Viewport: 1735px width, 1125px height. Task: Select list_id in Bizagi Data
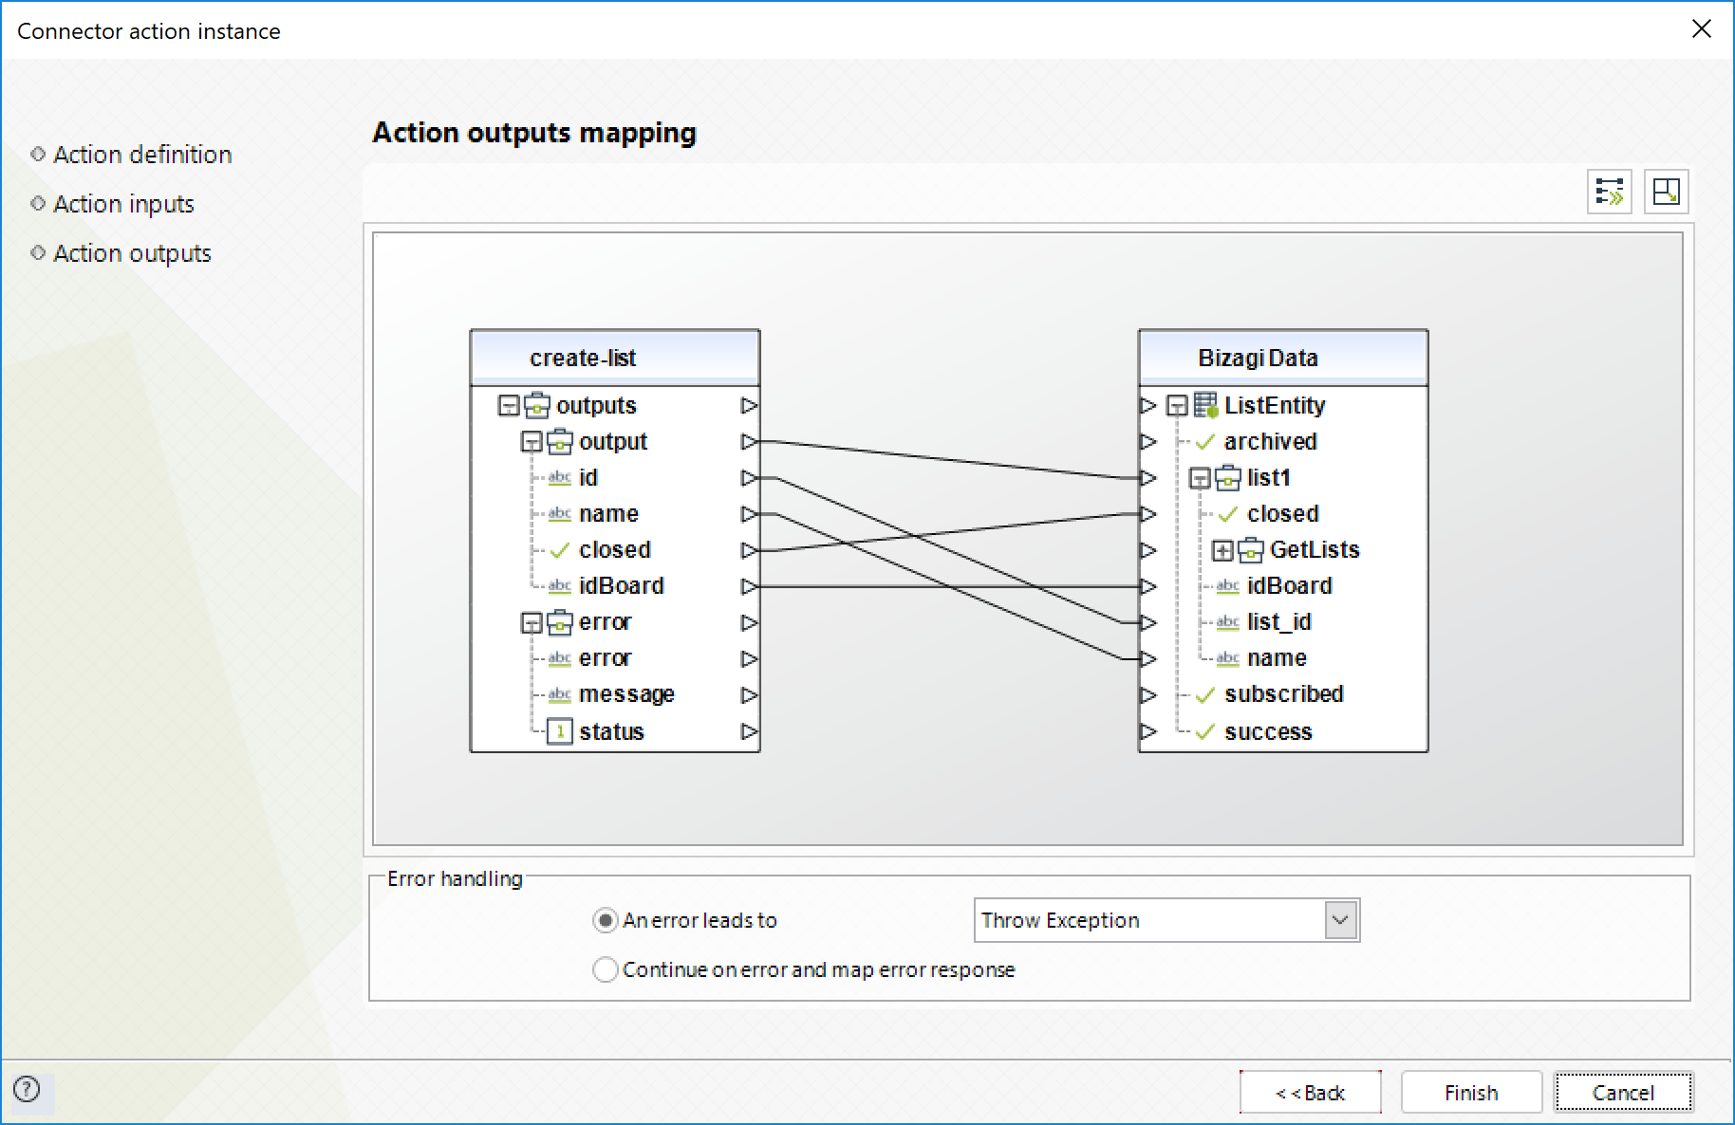(1279, 622)
